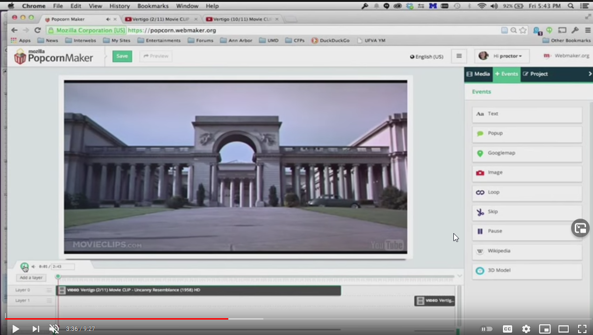Add a Skip event
Screen dimensions: 593x335
(x=527, y=212)
